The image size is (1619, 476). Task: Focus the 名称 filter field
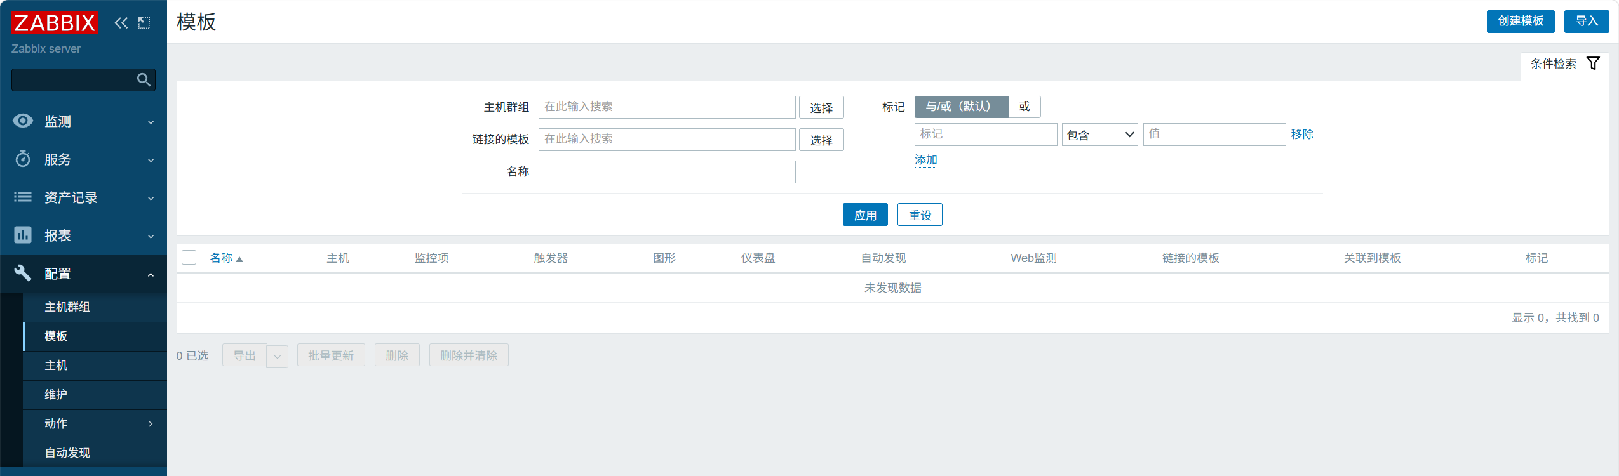667,172
